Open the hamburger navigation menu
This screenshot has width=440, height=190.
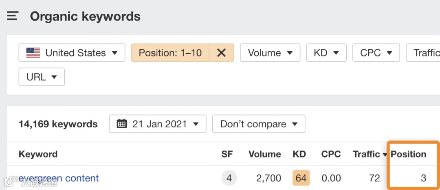(x=13, y=16)
